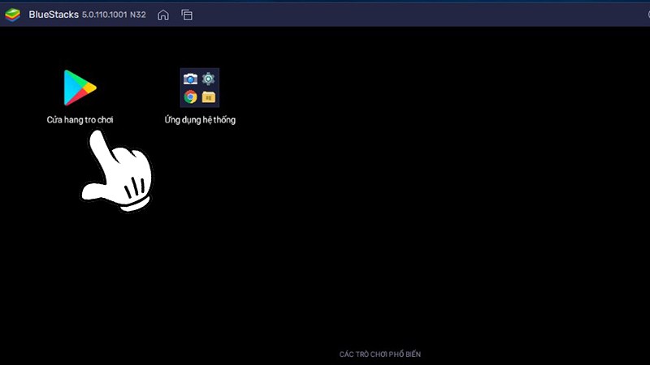Viewport: 650px width, 365px height.
Task: Click the BlueStacks title text
Action: [x=54, y=15]
